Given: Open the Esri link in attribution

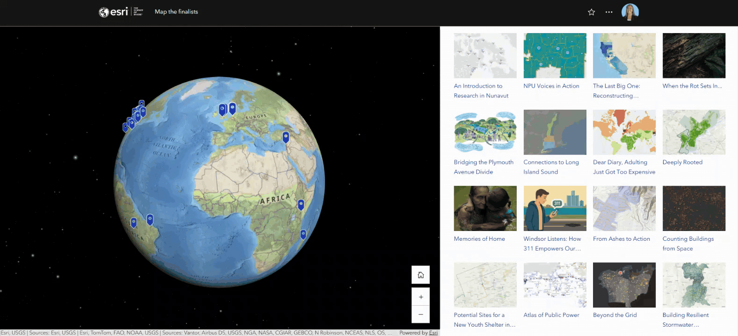Looking at the screenshot, I should [434, 333].
